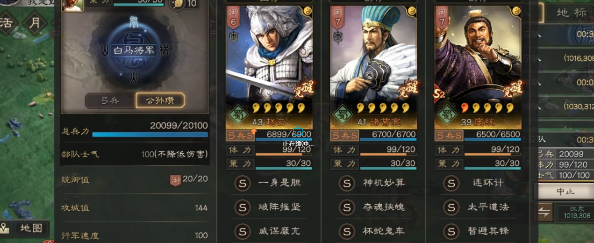
Task: Click the S icon beside 一身是胆
Action: (242, 183)
